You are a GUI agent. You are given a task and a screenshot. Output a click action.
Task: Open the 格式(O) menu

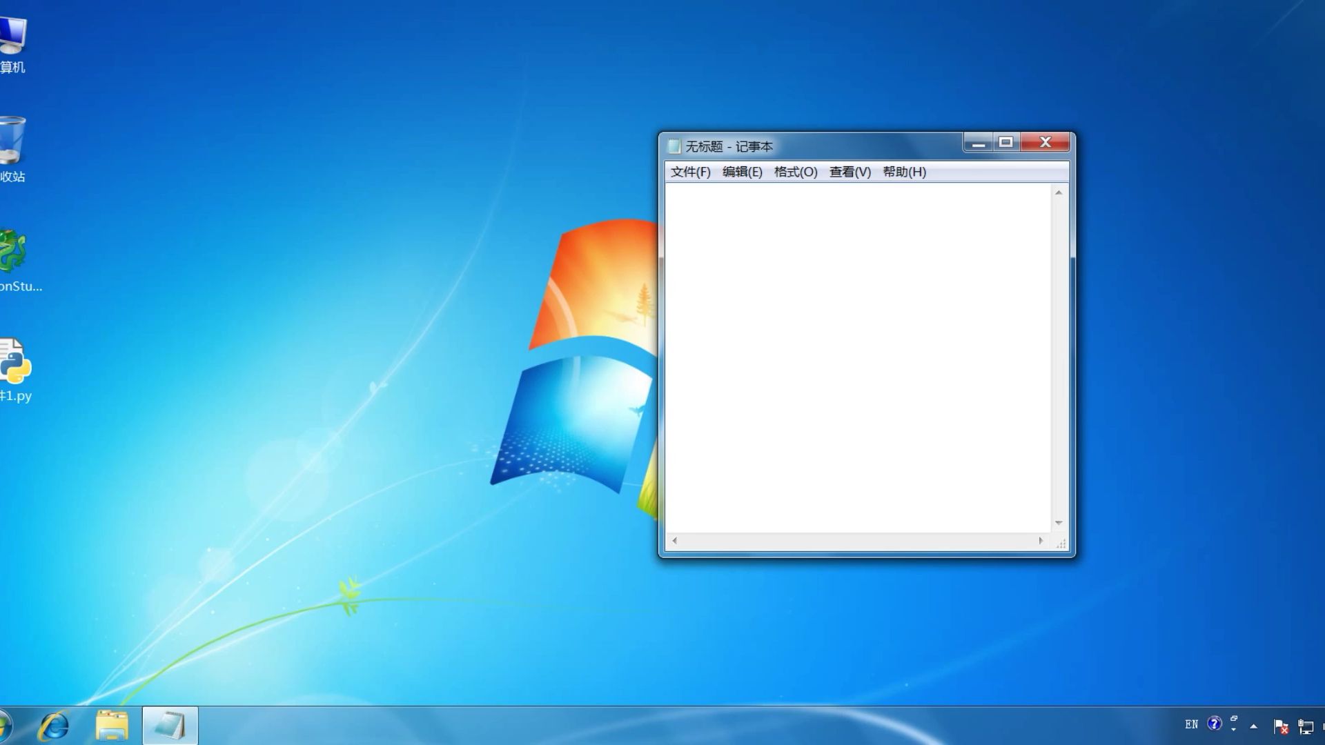pyautogui.click(x=795, y=172)
